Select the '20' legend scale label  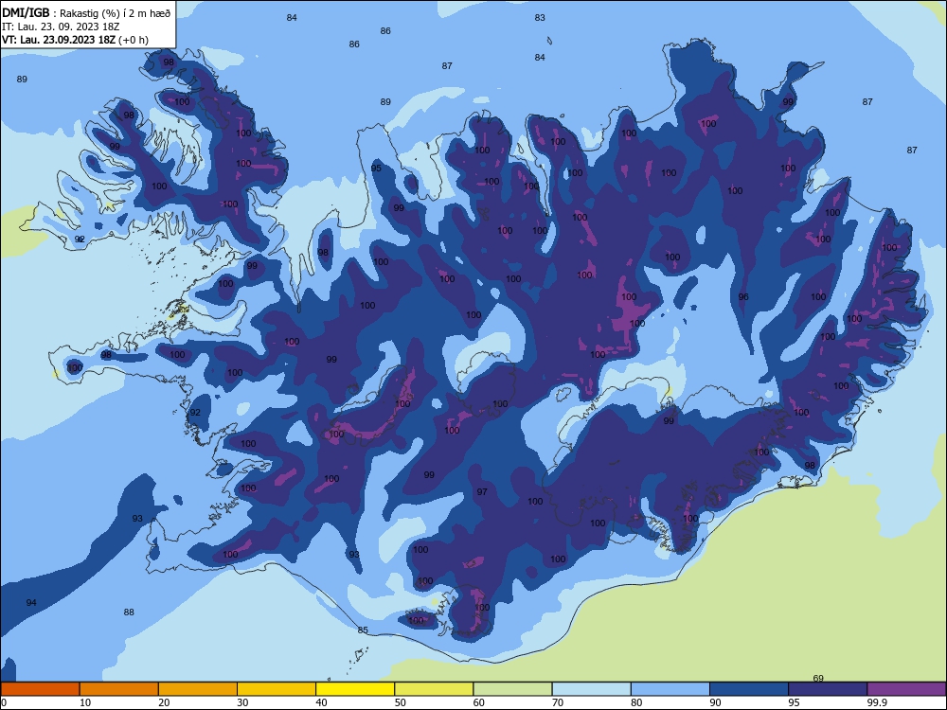coord(164,702)
